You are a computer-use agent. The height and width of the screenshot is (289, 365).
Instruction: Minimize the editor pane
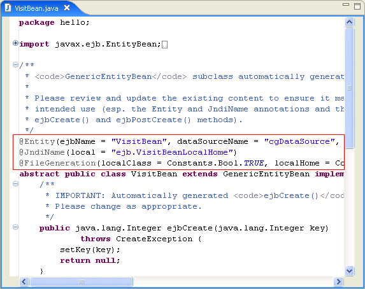(x=346, y=4)
